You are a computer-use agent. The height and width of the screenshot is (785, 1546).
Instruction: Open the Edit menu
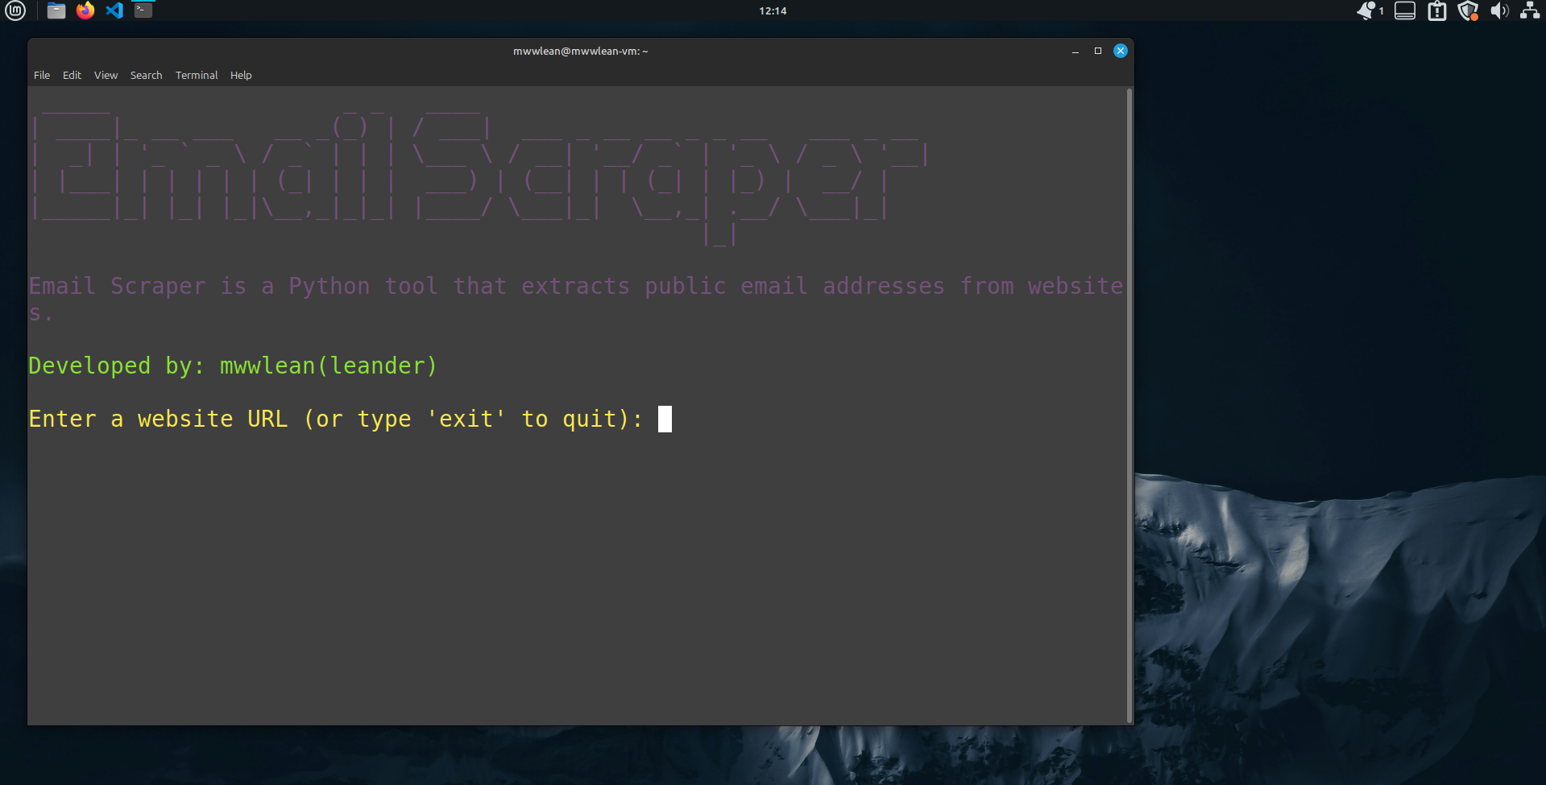72,75
